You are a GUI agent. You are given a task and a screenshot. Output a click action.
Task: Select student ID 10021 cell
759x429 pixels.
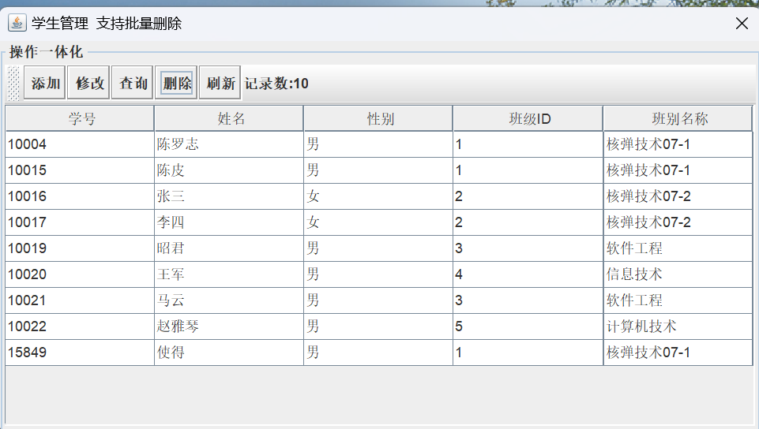coord(80,301)
